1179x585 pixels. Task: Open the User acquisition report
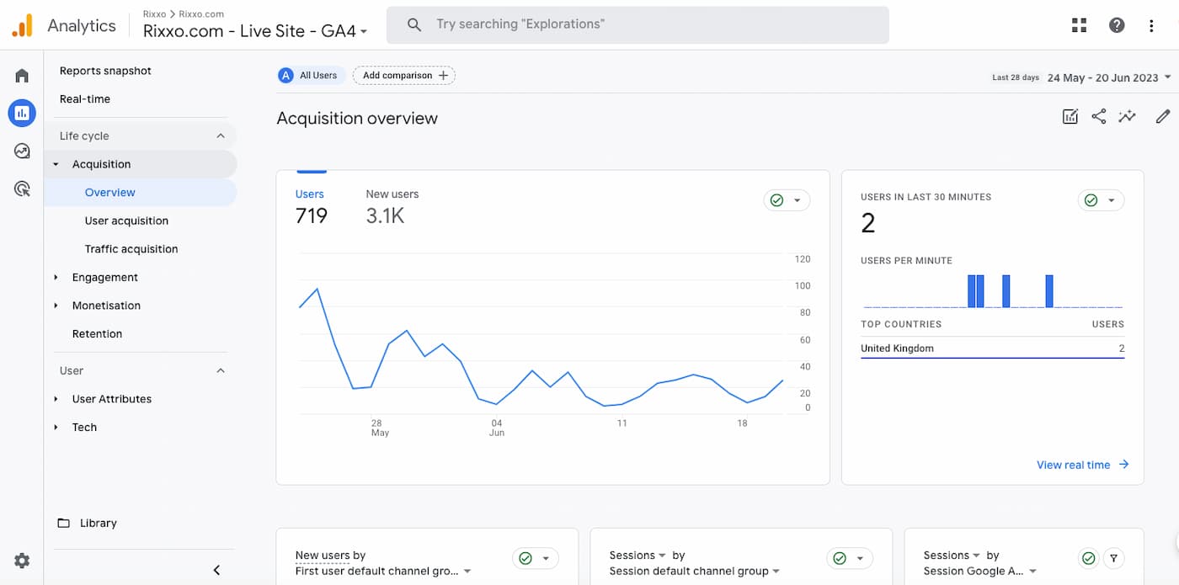(126, 220)
